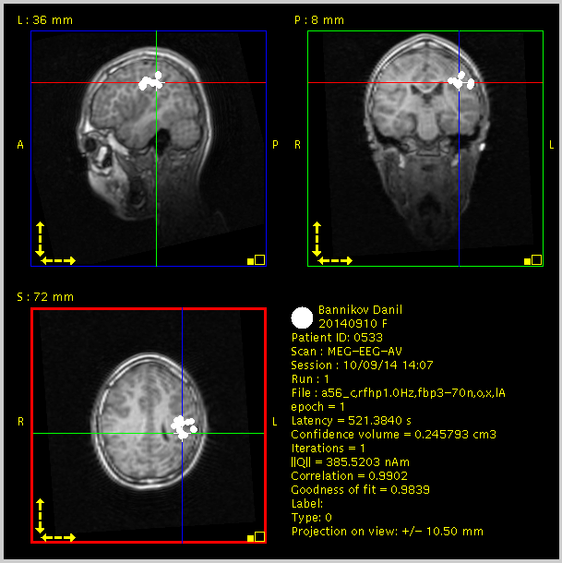562x563 pixels.
Task: Click the 'Patient ID: 0533' line
Action: coord(337,338)
